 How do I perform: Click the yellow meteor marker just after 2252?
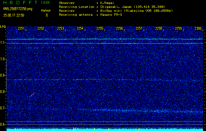[53, 129]
